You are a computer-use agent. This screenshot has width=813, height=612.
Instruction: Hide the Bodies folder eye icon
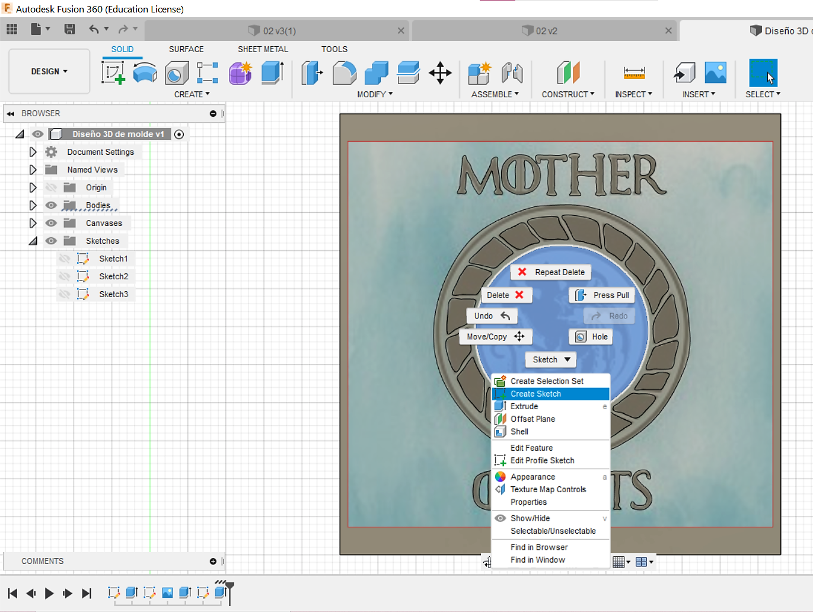52,205
